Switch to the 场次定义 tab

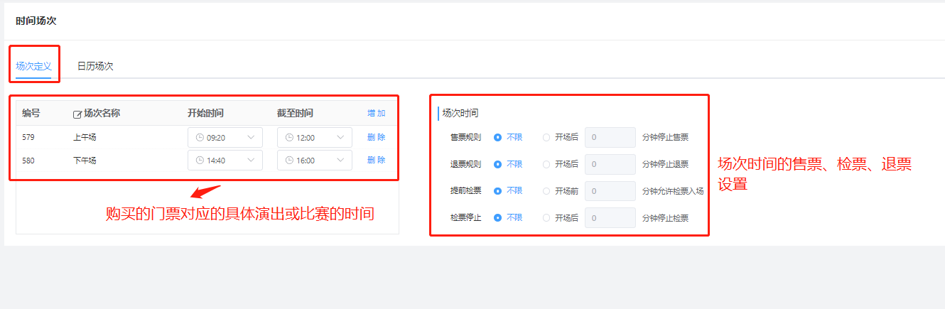[x=33, y=66]
